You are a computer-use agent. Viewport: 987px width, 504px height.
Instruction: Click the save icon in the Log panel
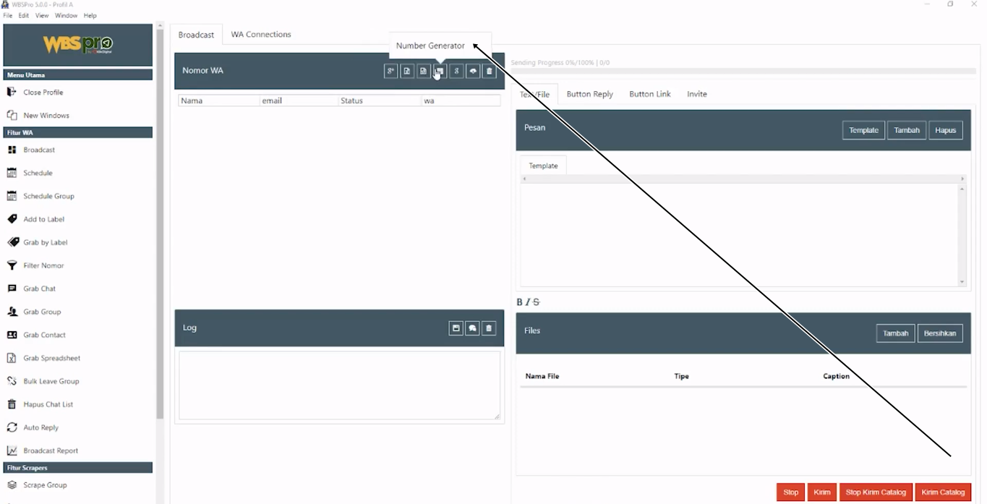tap(456, 328)
